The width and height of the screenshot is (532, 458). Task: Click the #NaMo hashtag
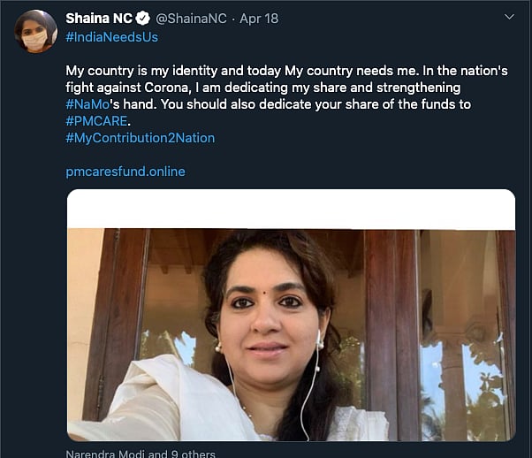pyautogui.click(x=87, y=104)
